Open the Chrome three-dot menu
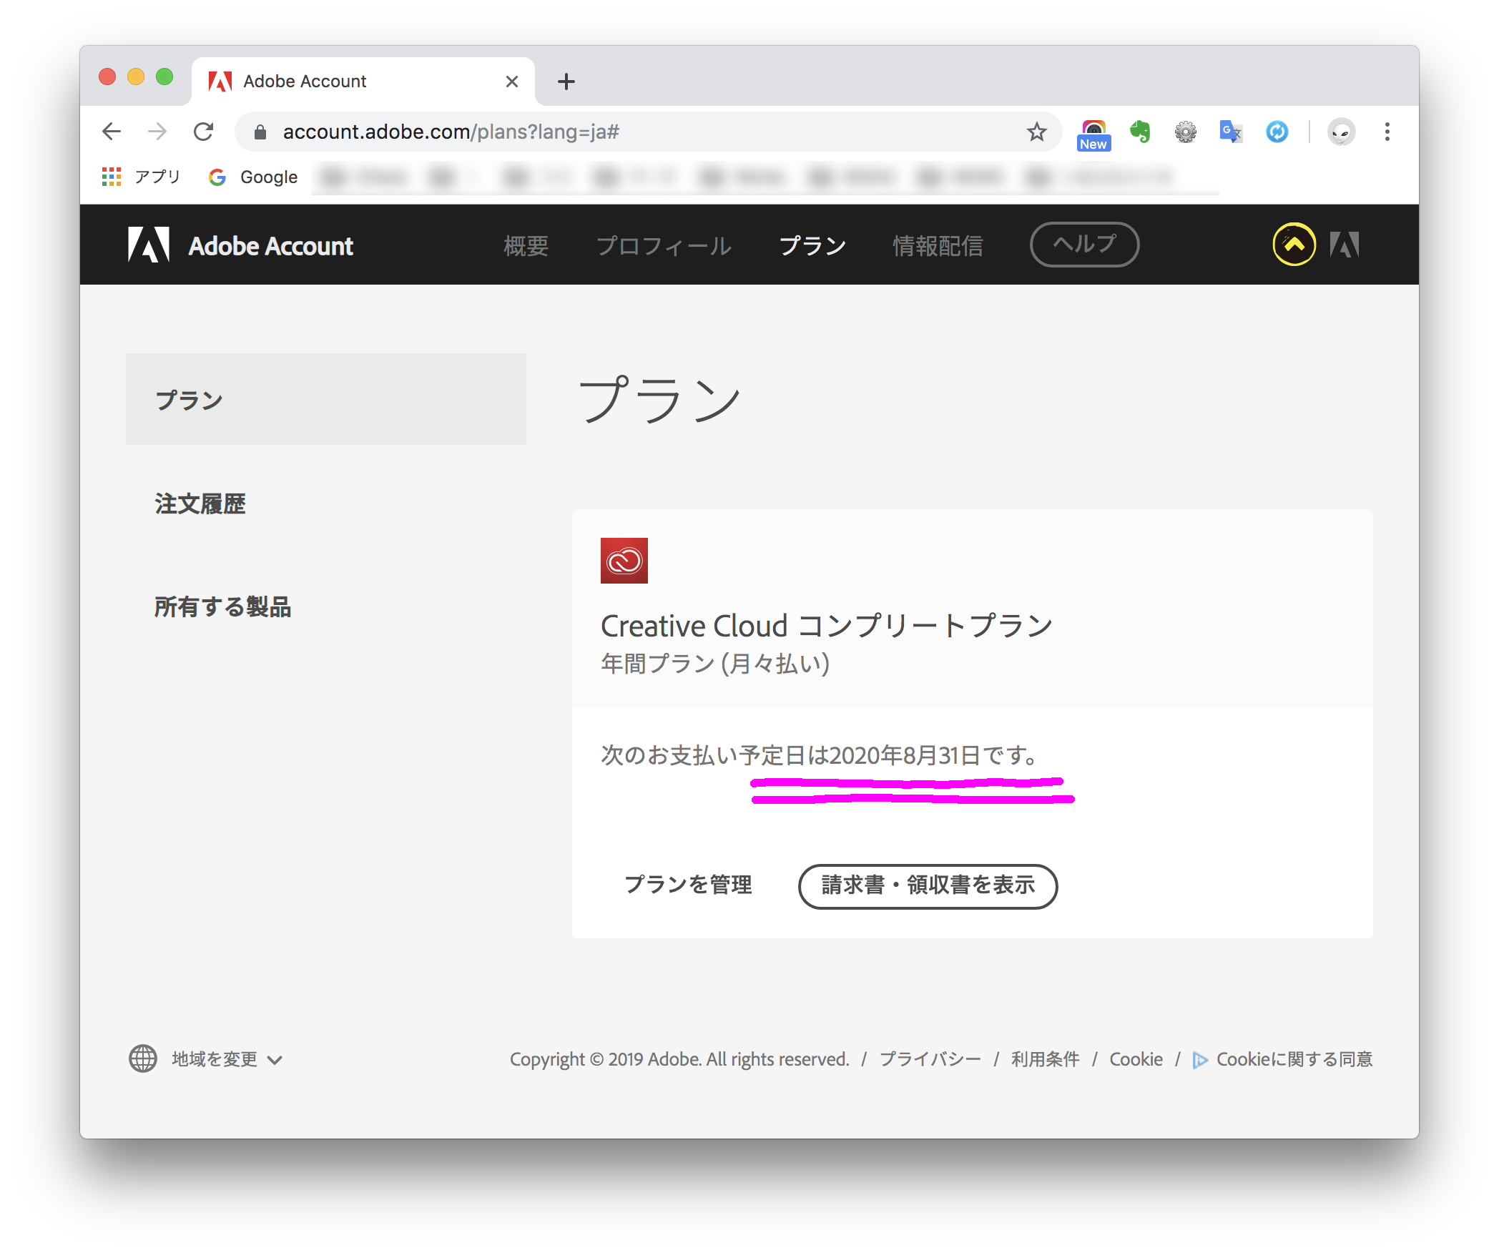 (x=1387, y=132)
